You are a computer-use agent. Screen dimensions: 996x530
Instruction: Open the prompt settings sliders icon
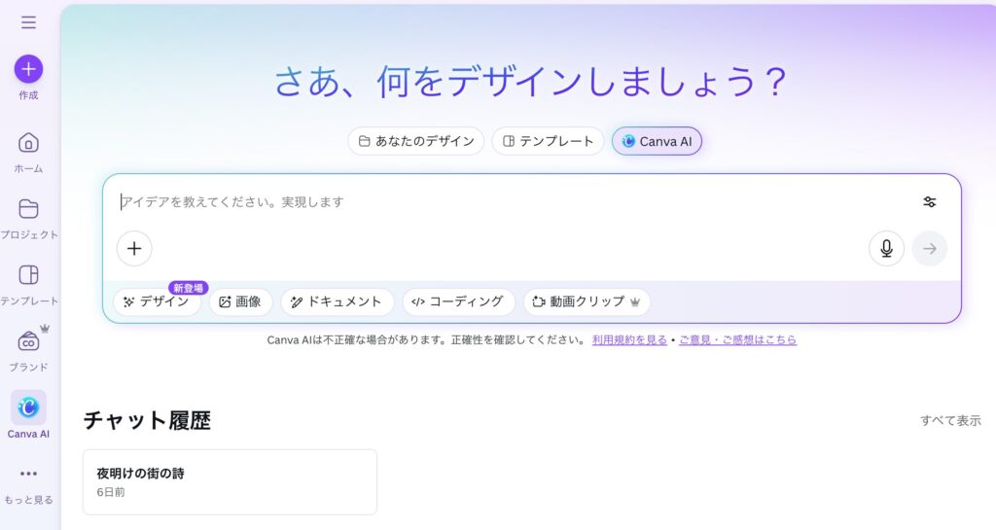pos(929,202)
